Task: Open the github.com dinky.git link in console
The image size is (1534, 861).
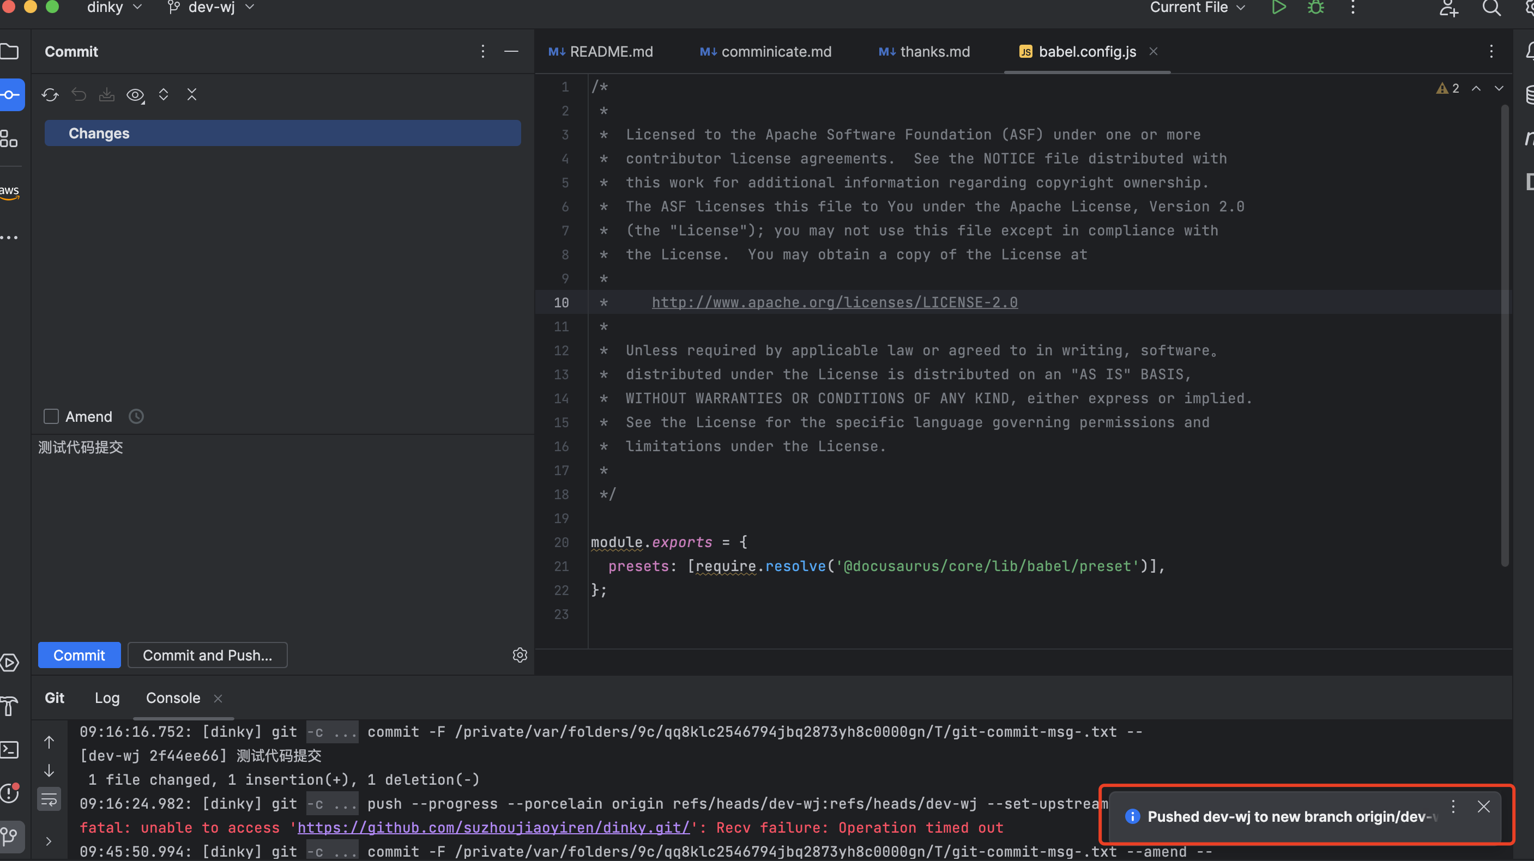Action: click(x=493, y=828)
